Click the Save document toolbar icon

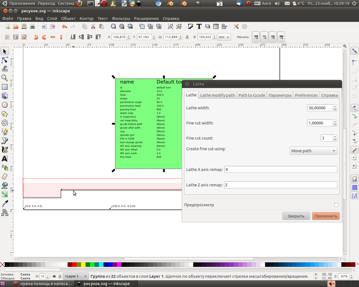pyautogui.click(x=24, y=26)
